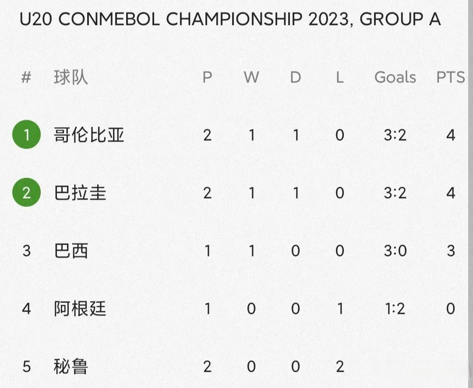The height and width of the screenshot is (388, 473).
Task: Open the 秘鲁 team entry
Action: coord(71,366)
